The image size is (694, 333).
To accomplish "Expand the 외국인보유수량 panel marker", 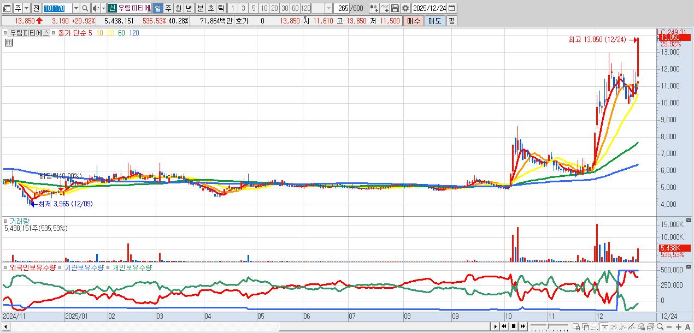I will (x=7, y=268).
